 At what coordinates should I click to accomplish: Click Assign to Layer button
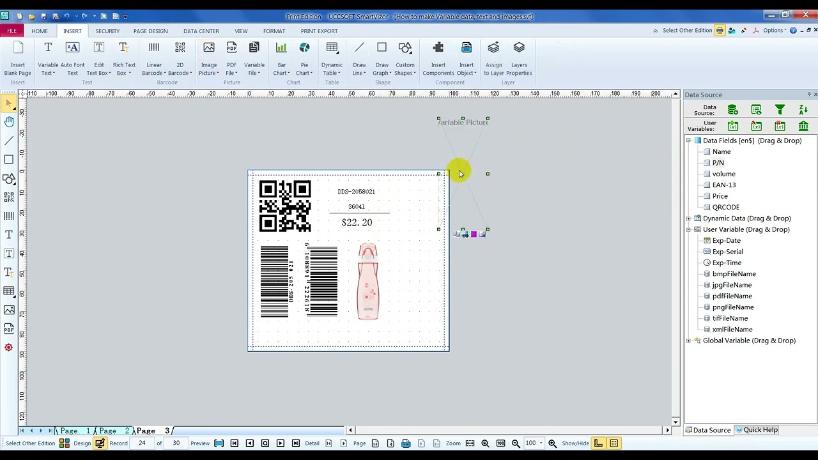pyautogui.click(x=493, y=59)
